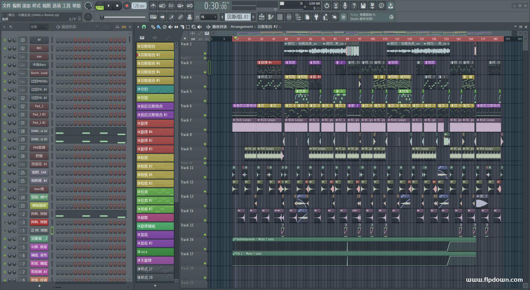Open the 编辑 menu
This screenshot has width=530, height=290.
[x=17, y=6]
